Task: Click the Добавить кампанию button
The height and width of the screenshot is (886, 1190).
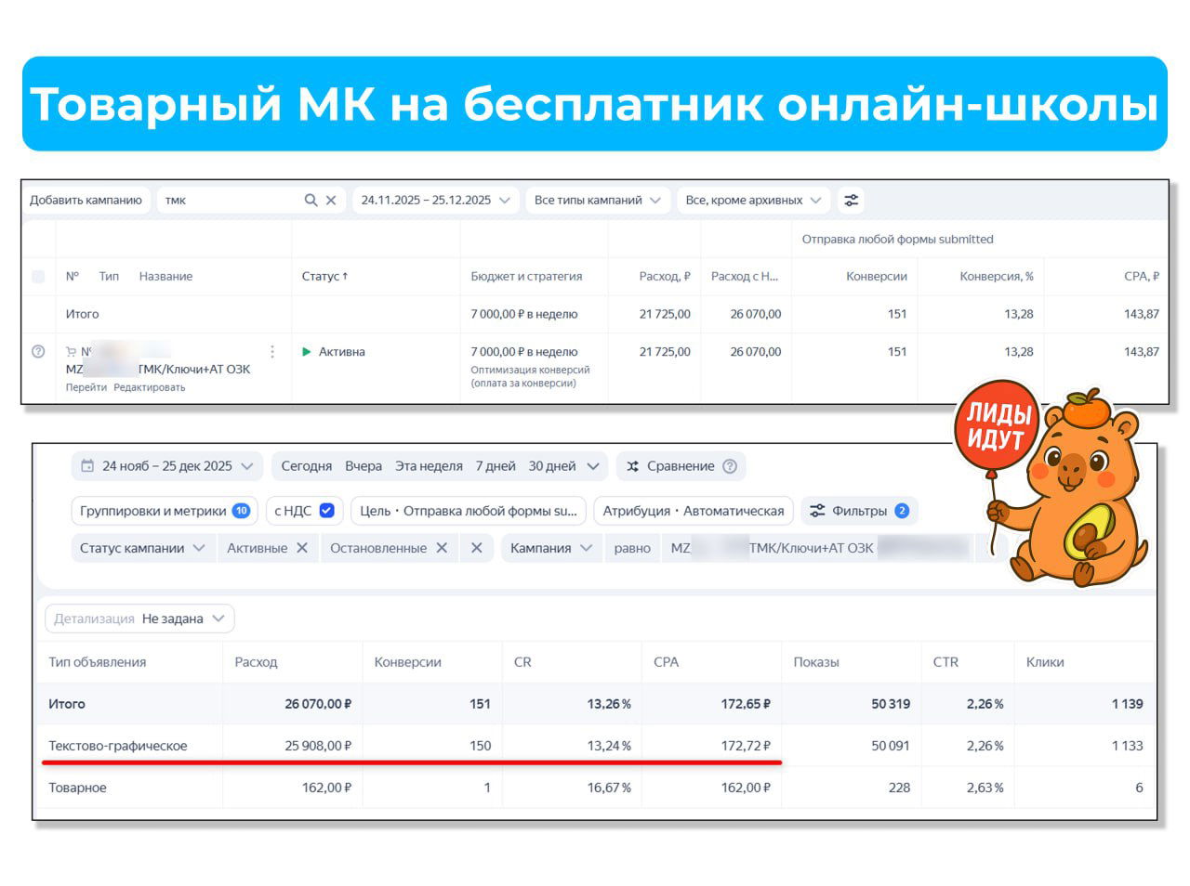Action: [x=86, y=201]
